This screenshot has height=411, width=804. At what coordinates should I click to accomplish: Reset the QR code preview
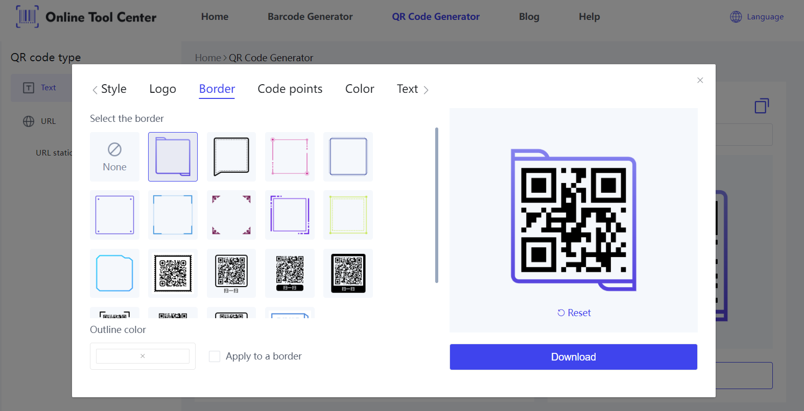tap(574, 313)
